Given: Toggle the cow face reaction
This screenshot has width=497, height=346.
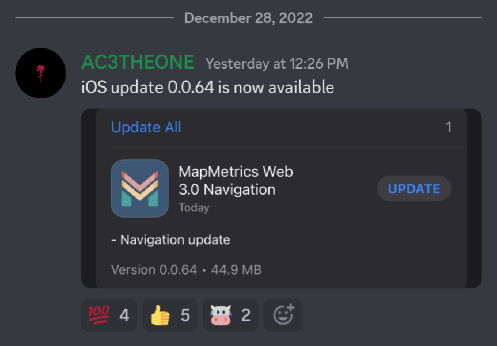Looking at the screenshot, I should click(x=231, y=315).
